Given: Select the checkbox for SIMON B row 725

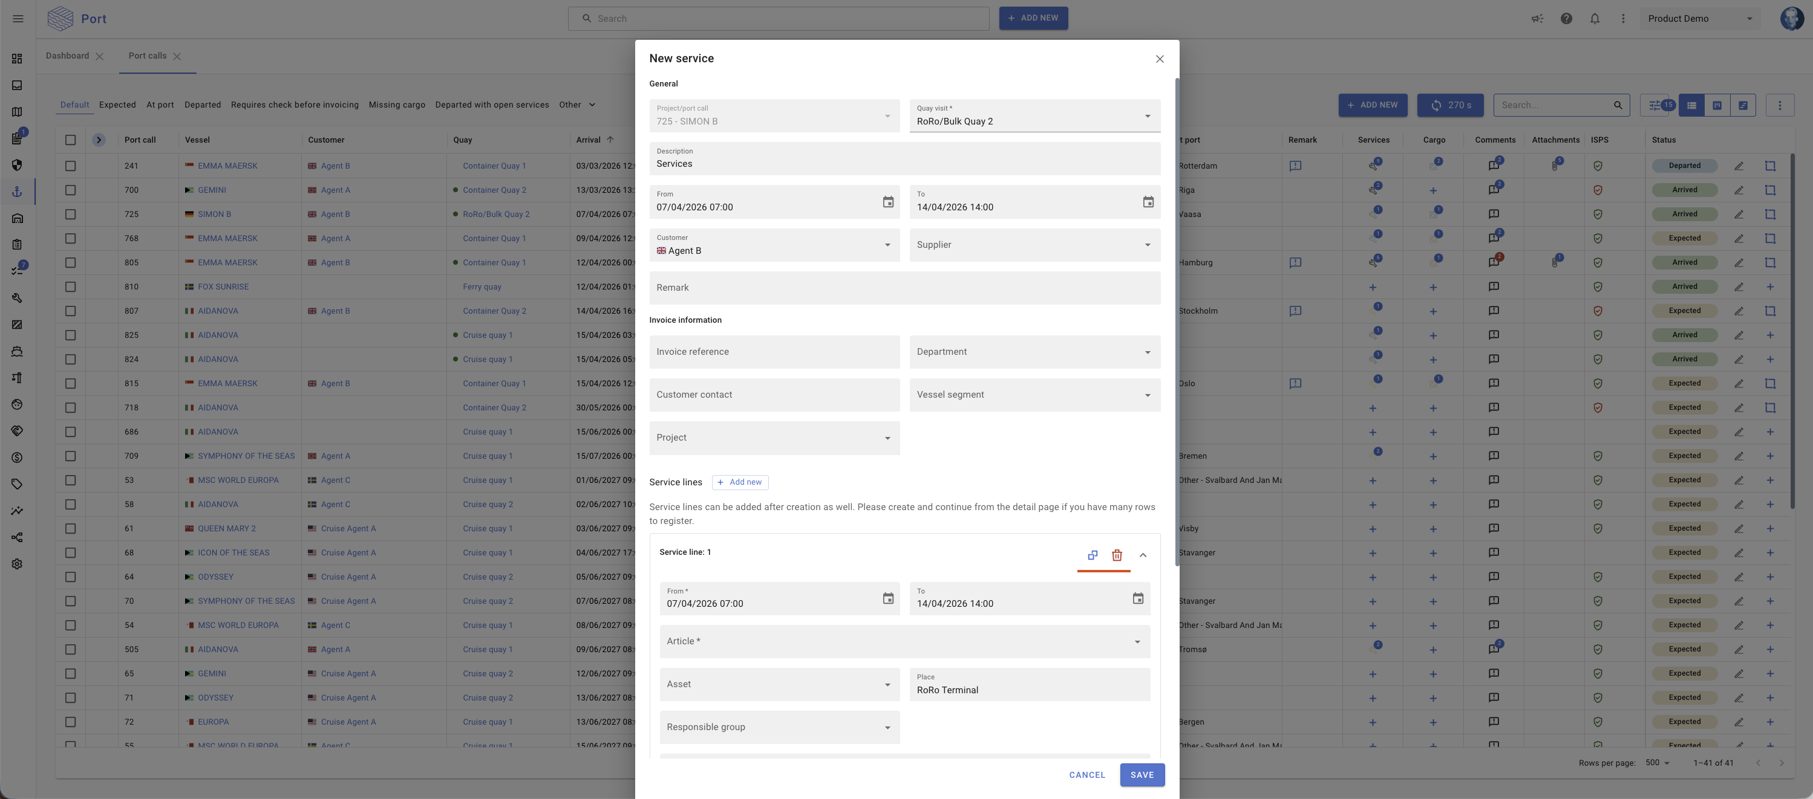Looking at the screenshot, I should click(70, 215).
